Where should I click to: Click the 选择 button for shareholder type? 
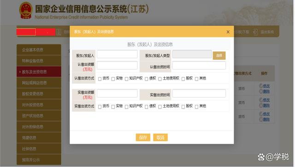tap(219, 55)
